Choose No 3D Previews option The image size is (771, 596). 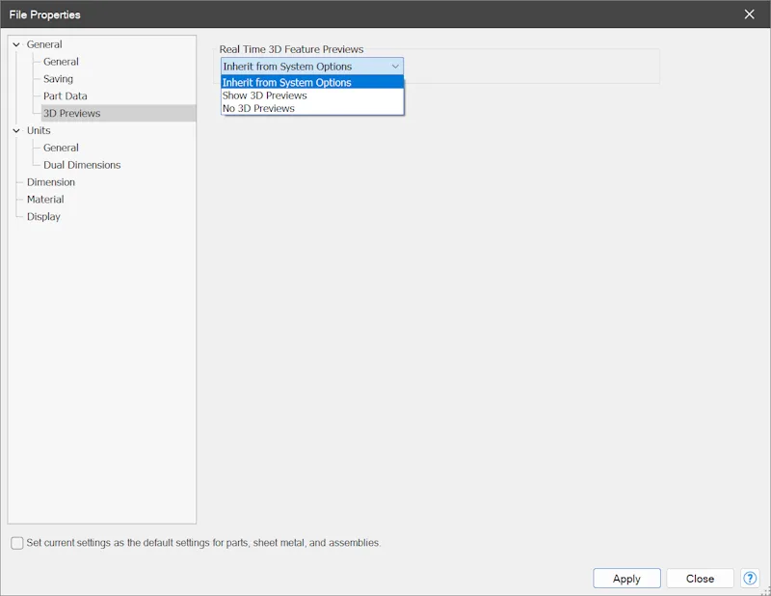(x=312, y=108)
